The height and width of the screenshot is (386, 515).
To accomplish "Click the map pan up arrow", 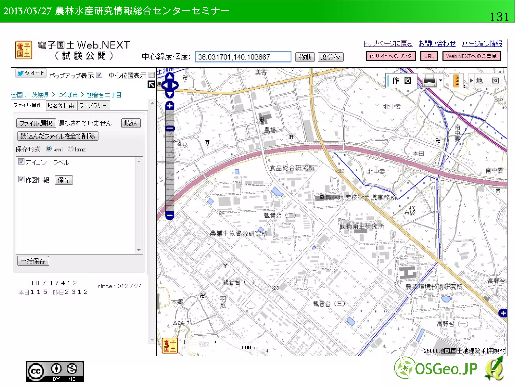I will (170, 76).
